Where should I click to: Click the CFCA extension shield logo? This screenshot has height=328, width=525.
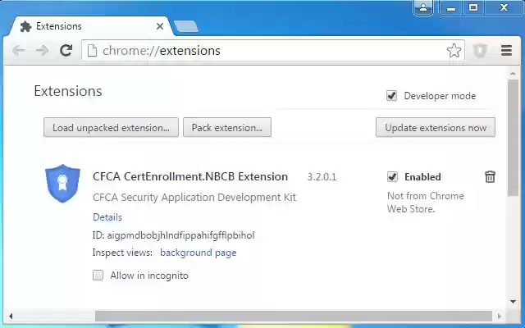pyautogui.click(x=62, y=184)
